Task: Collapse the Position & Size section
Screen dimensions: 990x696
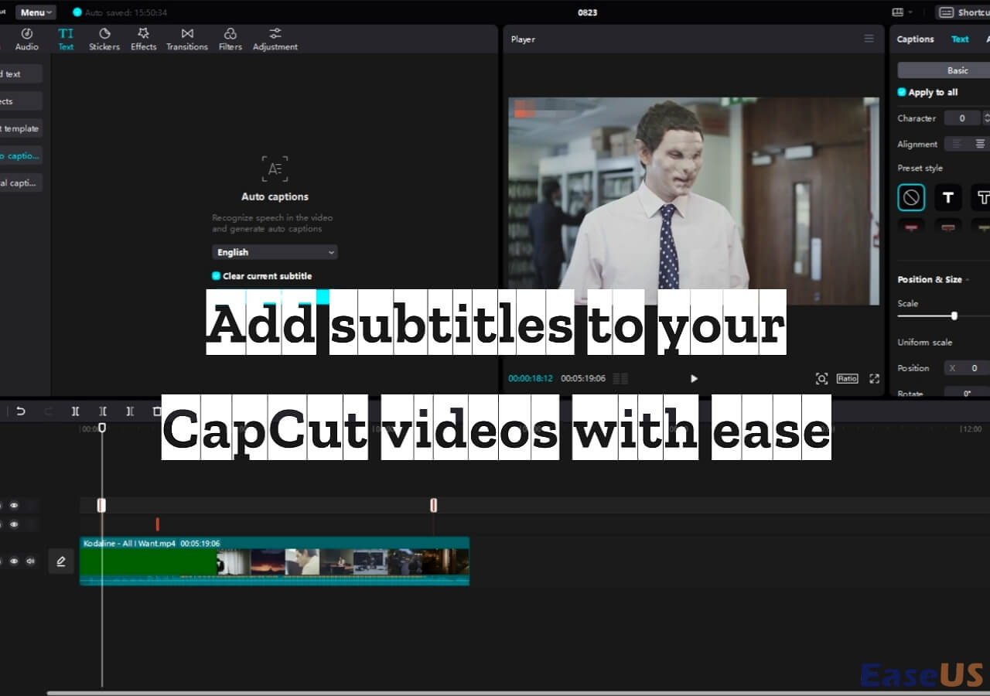Action: (968, 280)
